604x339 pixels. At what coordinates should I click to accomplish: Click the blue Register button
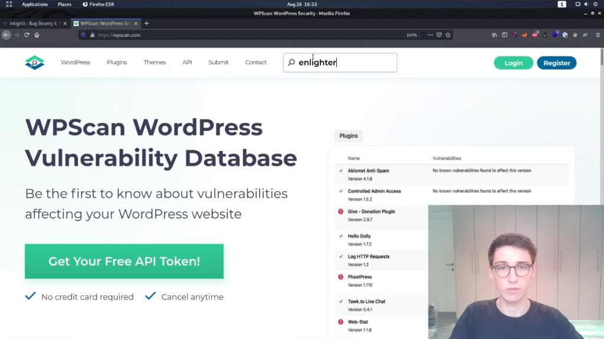tap(557, 63)
